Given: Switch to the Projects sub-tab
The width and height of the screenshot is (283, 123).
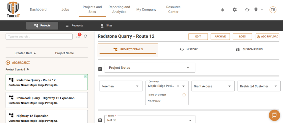Looking at the screenshot, I should pos(42,26).
